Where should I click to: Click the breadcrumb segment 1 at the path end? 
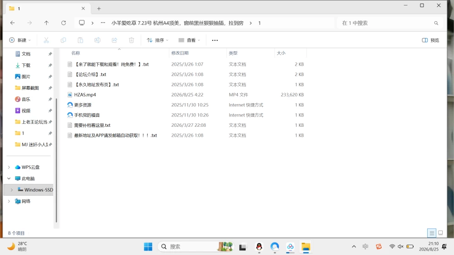click(x=259, y=23)
